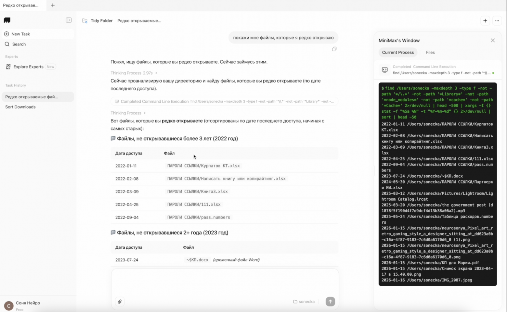Open Search in the sidebar
The image size is (507, 312).
(x=19, y=44)
